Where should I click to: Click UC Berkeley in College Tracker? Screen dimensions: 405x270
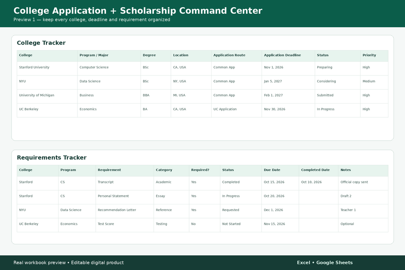click(x=47, y=110)
